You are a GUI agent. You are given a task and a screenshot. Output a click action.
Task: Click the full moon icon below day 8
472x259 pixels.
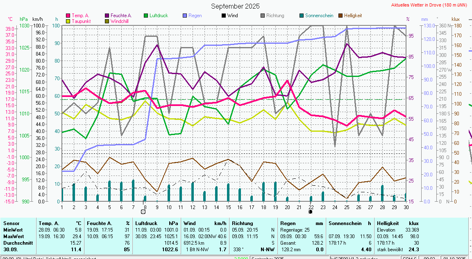point(143,212)
